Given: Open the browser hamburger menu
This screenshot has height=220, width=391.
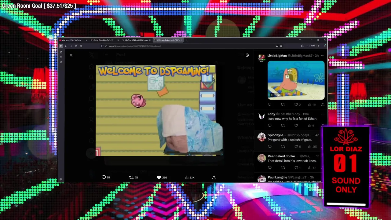Looking at the screenshot, I should pos(324,46).
